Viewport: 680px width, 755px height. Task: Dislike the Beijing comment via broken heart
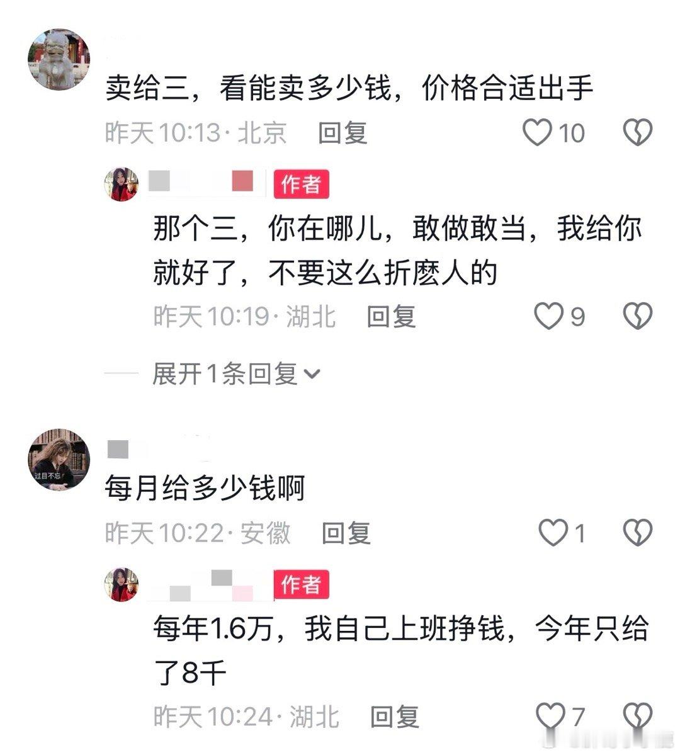[x=638, y=132]
